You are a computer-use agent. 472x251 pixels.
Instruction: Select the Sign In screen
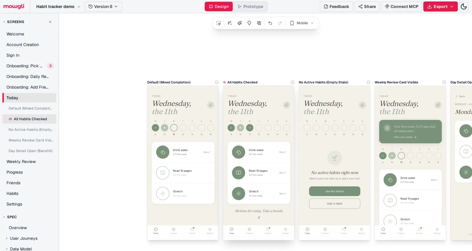(x=29, y=55)
